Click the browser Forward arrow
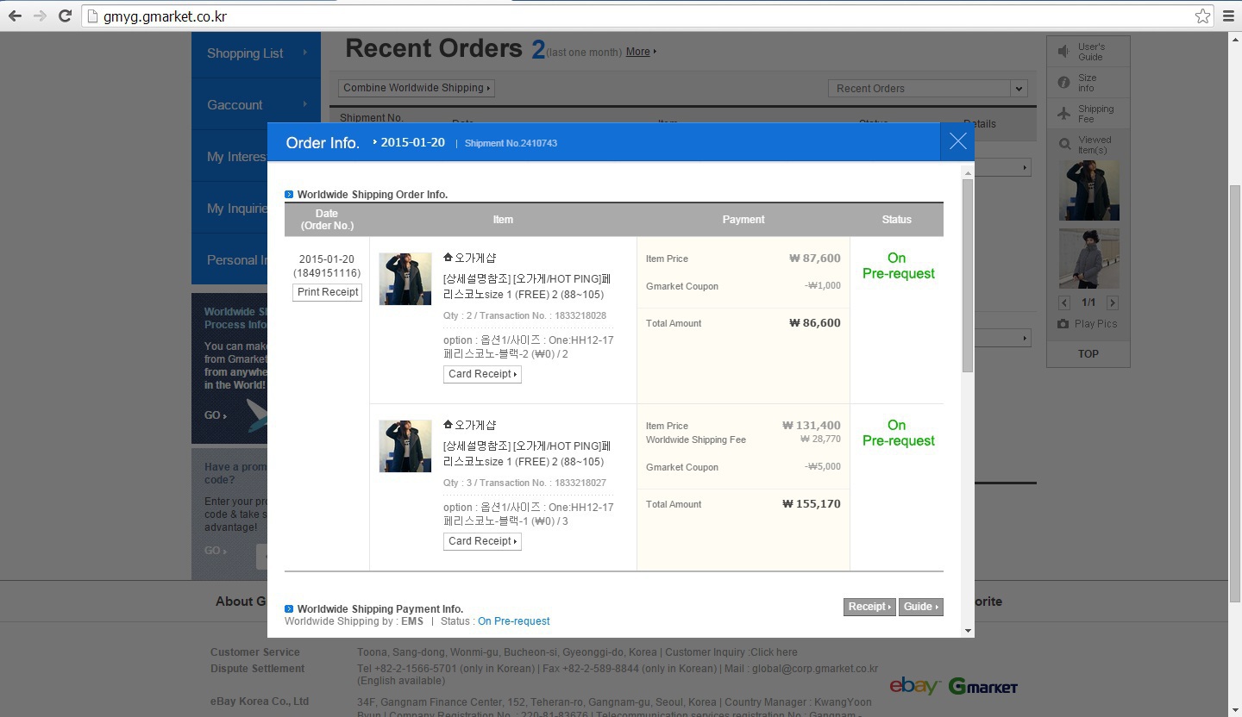 coord(40,16)
